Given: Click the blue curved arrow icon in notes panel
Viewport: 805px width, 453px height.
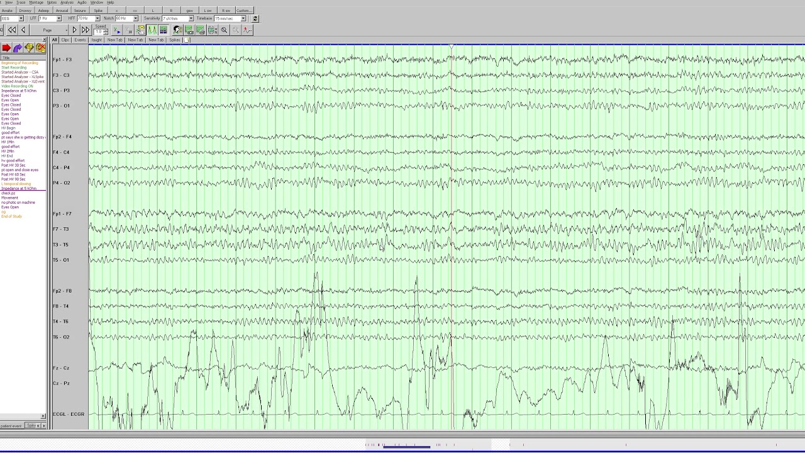Looking at the screenshot, I should (18, 48).
